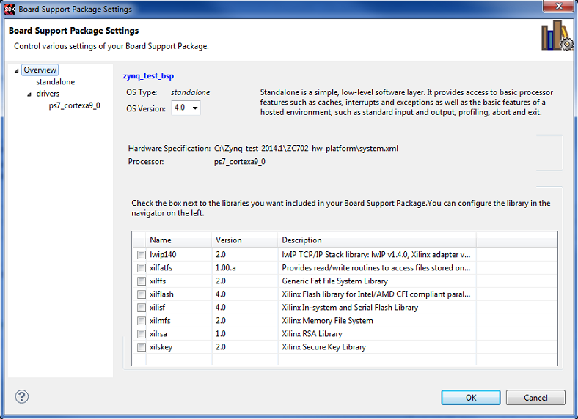Click the Version column header
Image resolution: width=578 pixels, height=419 pixels.
coord(245,240)
